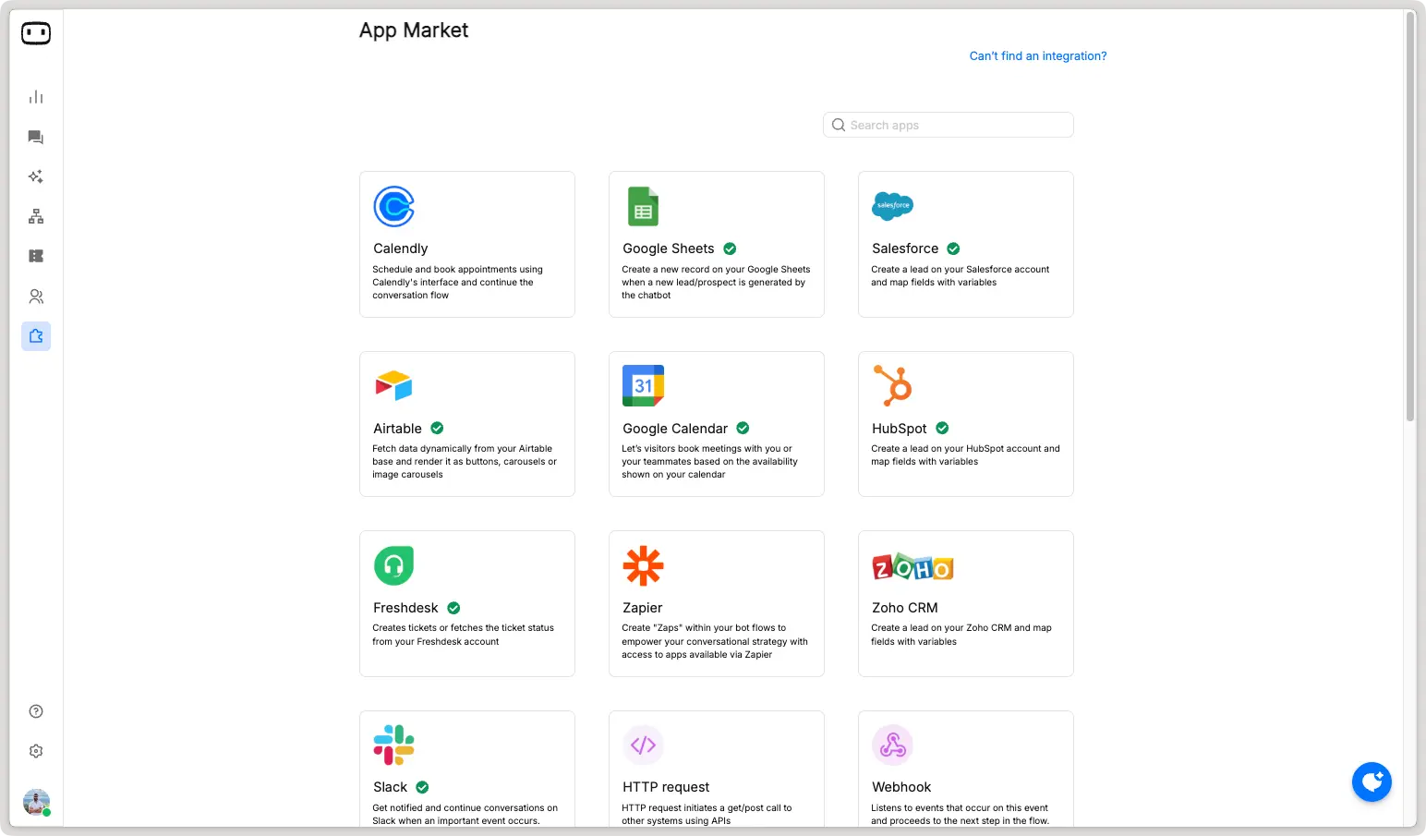
Task: Select the HubSpot integration
Action: [965, 423]
